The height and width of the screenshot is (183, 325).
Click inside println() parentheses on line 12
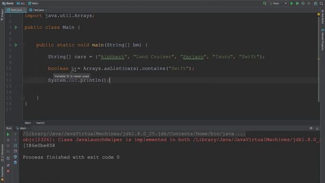click(105, 80)
